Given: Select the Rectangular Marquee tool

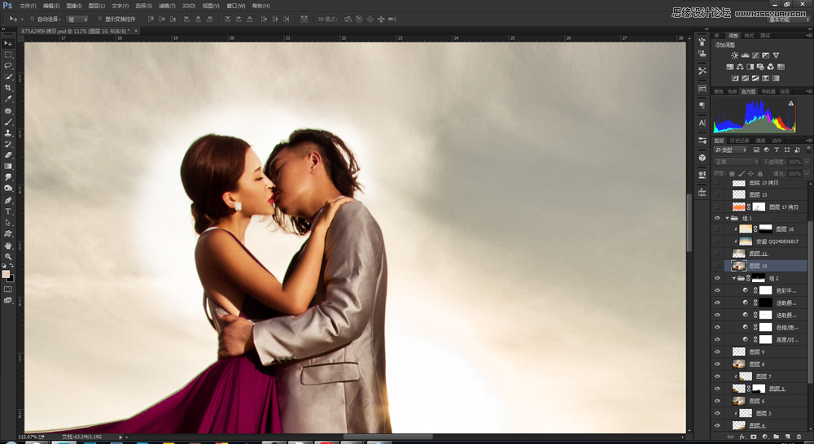Looking at the screenshot, I should pos(8,54).
